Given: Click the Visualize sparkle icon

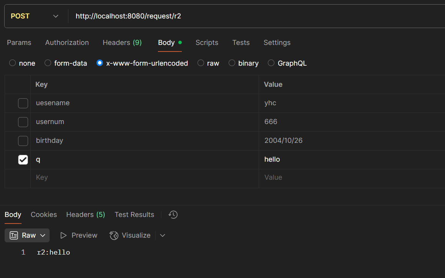Looking at the screenshot, I should pos(114,235).
